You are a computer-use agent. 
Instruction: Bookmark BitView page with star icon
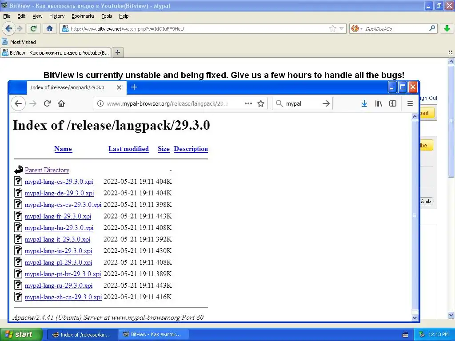(x=332, y=28)
